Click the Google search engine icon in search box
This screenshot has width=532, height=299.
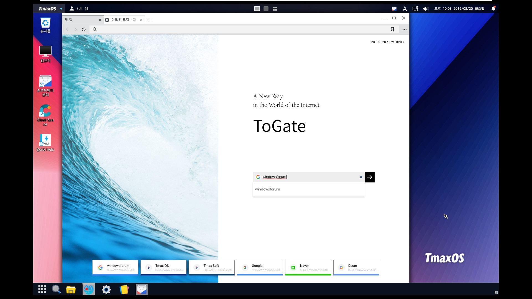[x=258, y=177]
